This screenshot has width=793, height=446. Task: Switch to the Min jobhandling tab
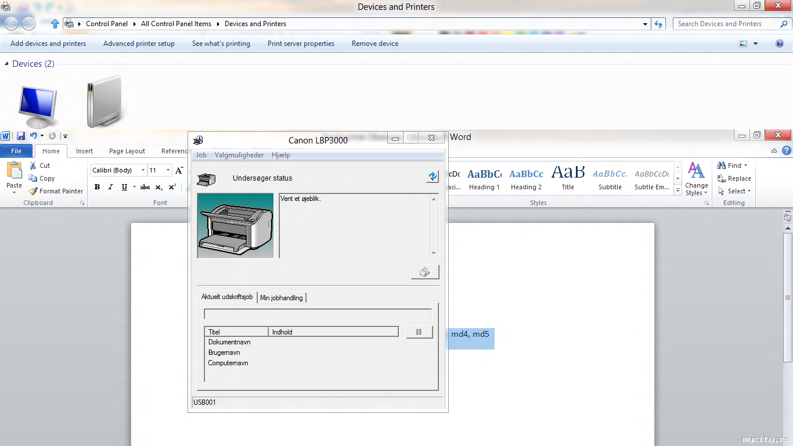(x=282, y=298)
